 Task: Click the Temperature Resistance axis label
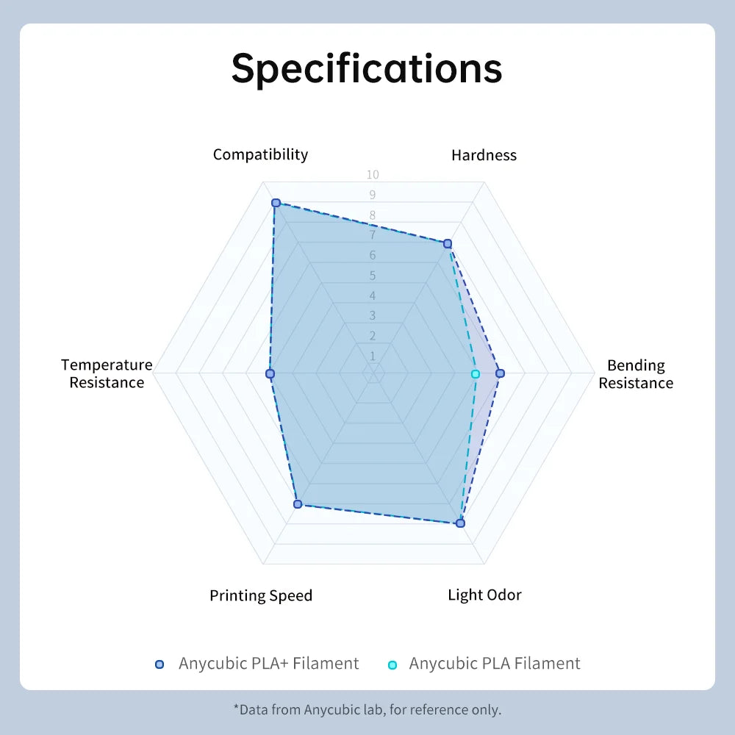pyautogui.click(x=107, y=373)
